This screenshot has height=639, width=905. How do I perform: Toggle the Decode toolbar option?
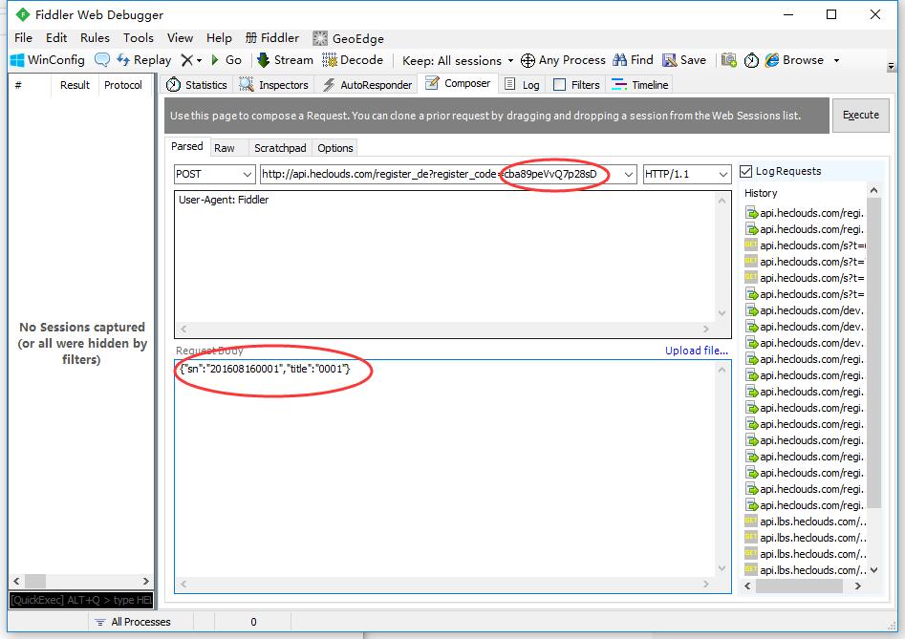point(353,60)
